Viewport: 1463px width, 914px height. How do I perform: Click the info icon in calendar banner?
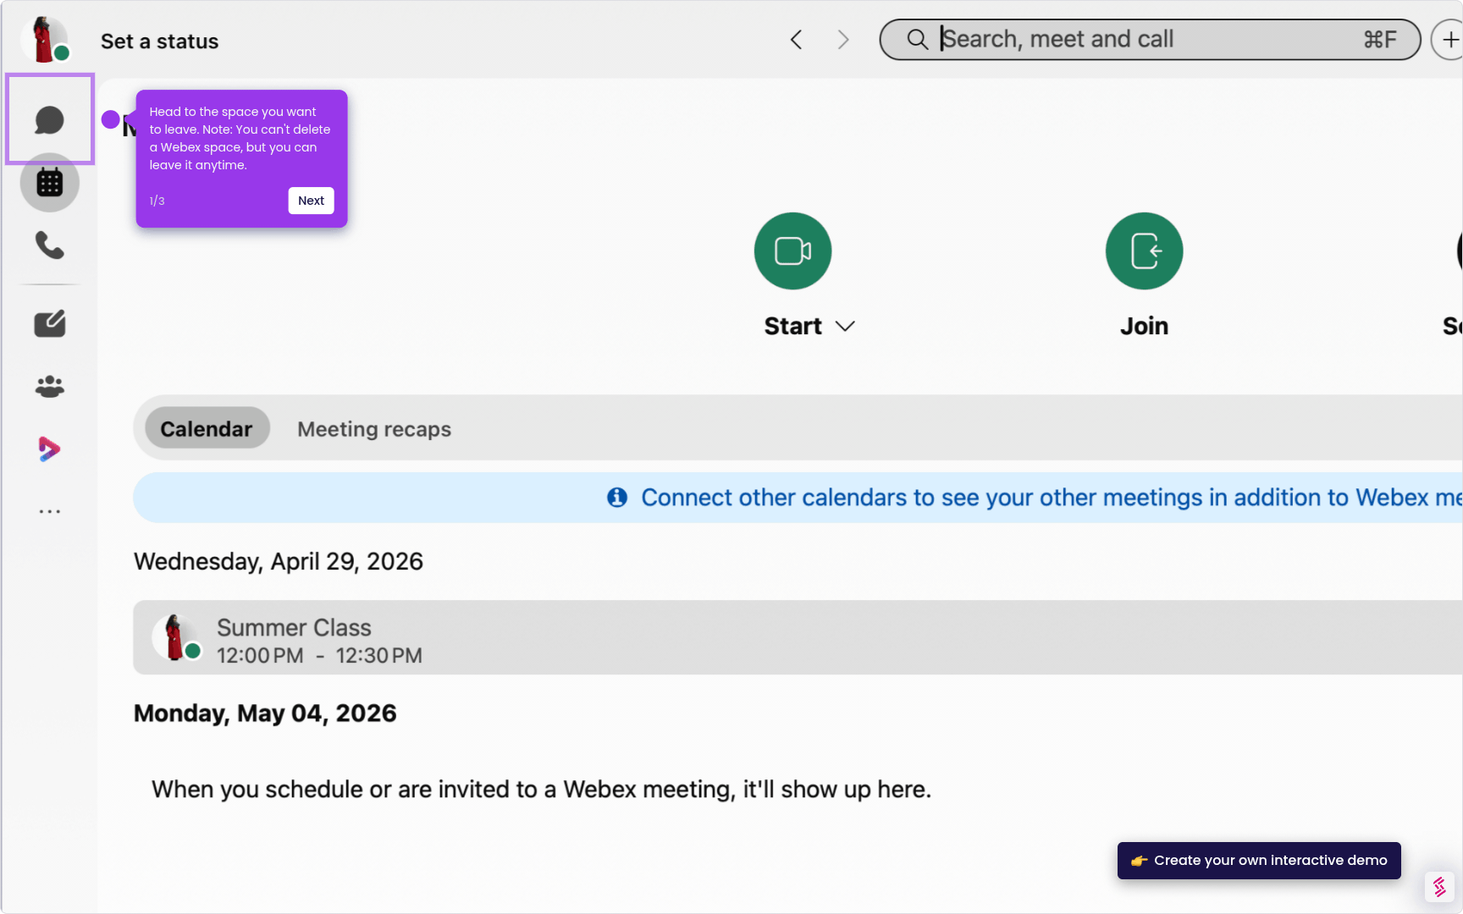pos(617,498)
